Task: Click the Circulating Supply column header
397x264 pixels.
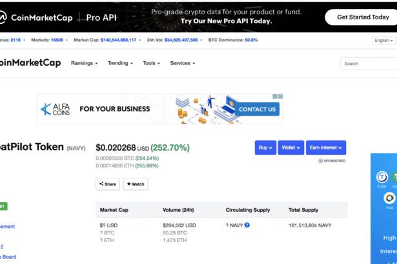Action: tap(248, 210)
